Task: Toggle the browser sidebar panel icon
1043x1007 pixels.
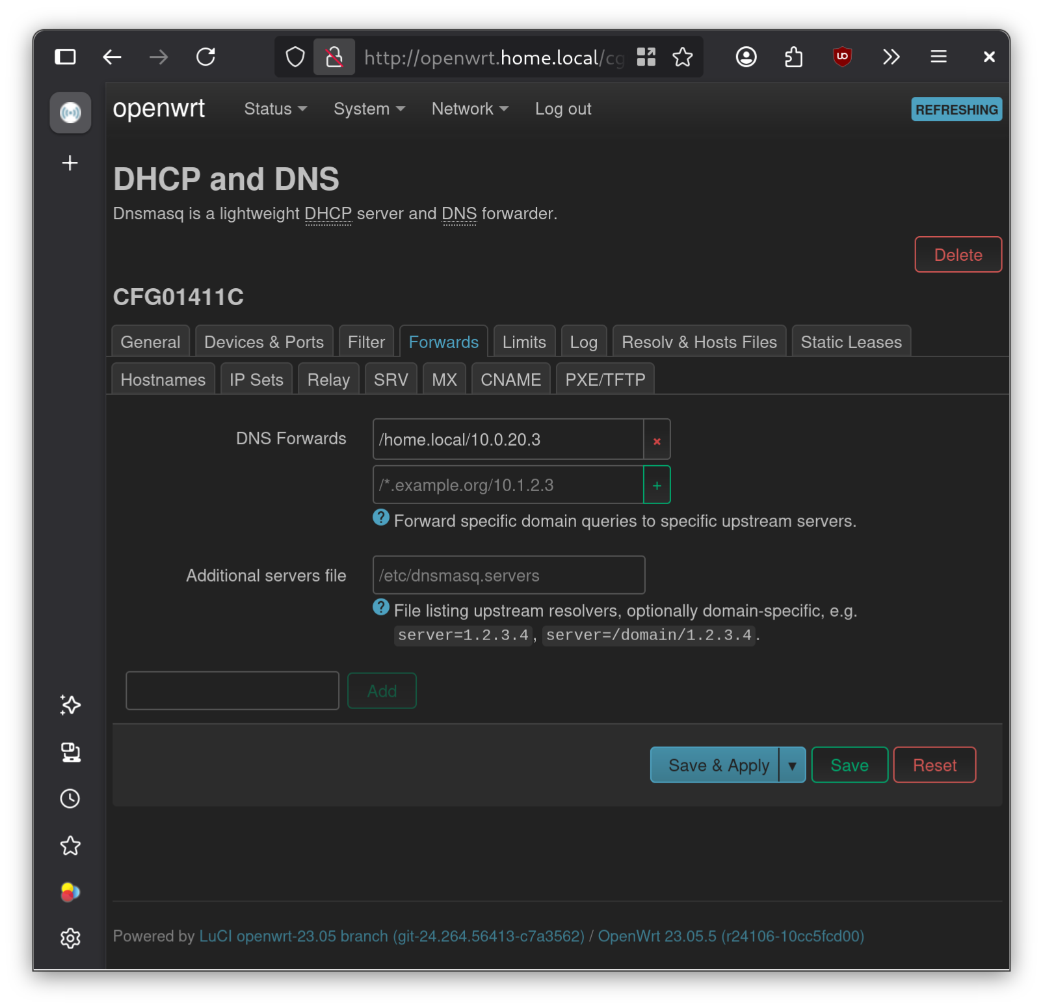Action: (65, 57)
